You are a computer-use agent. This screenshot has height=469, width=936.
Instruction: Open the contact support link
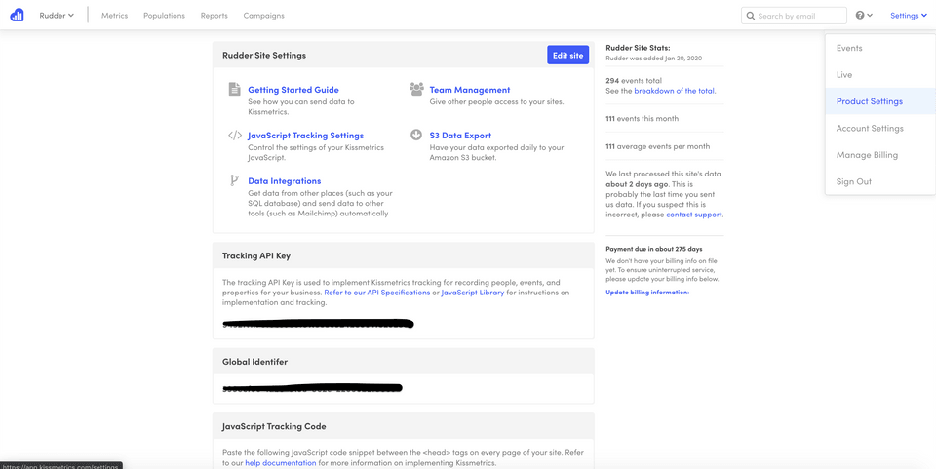tap(693, 215)
